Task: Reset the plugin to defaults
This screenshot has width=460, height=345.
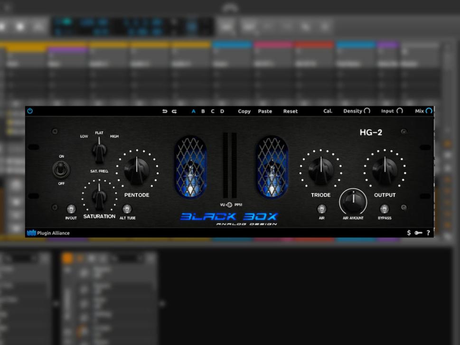Action: coord(290,111)
